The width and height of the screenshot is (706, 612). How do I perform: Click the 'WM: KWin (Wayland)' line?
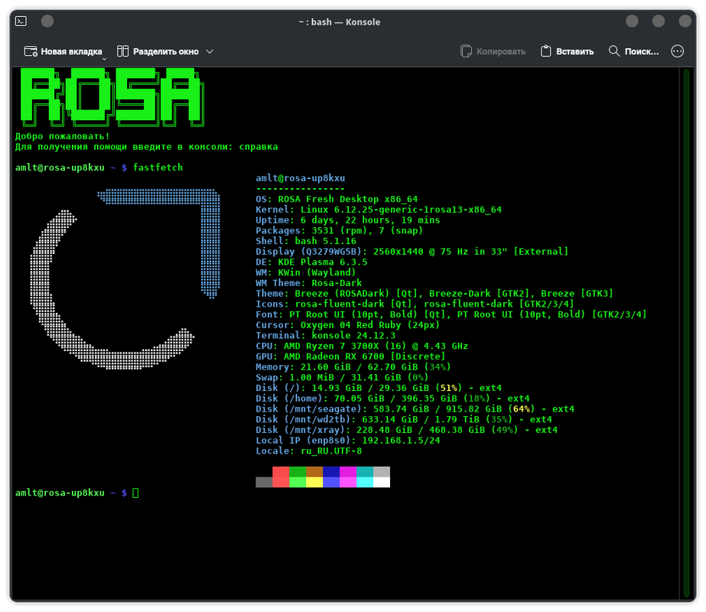[x=306, y=272]
